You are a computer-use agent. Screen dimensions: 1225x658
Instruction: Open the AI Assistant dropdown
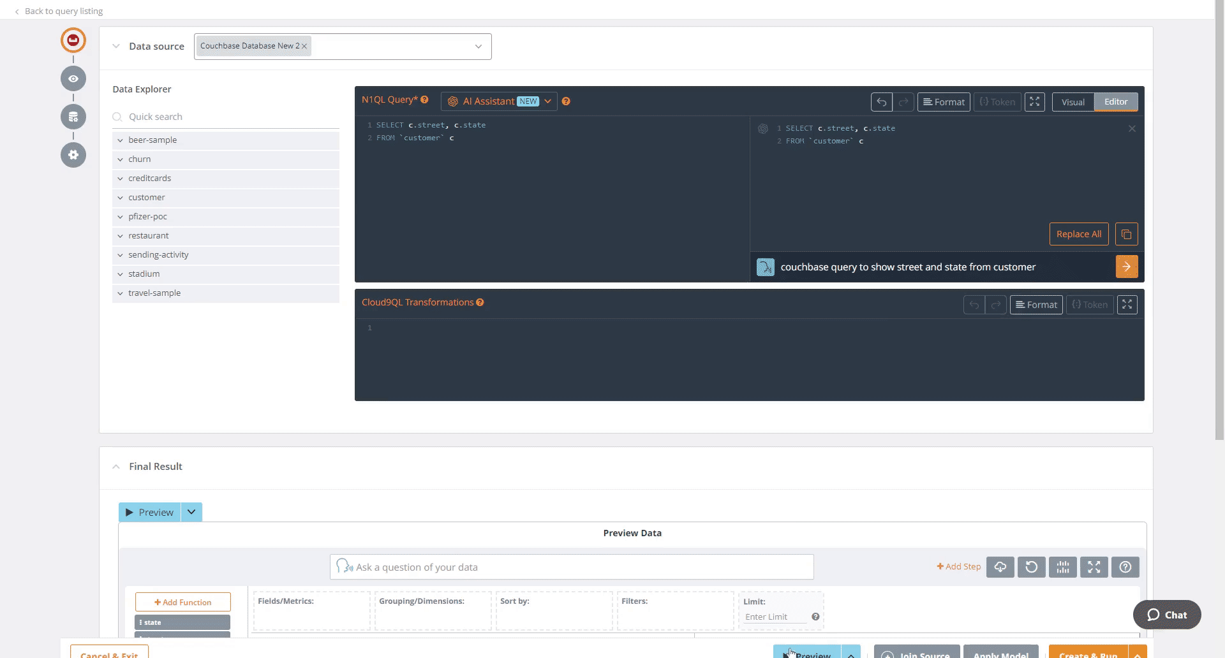pyautogui.click(x=547, y=101)
